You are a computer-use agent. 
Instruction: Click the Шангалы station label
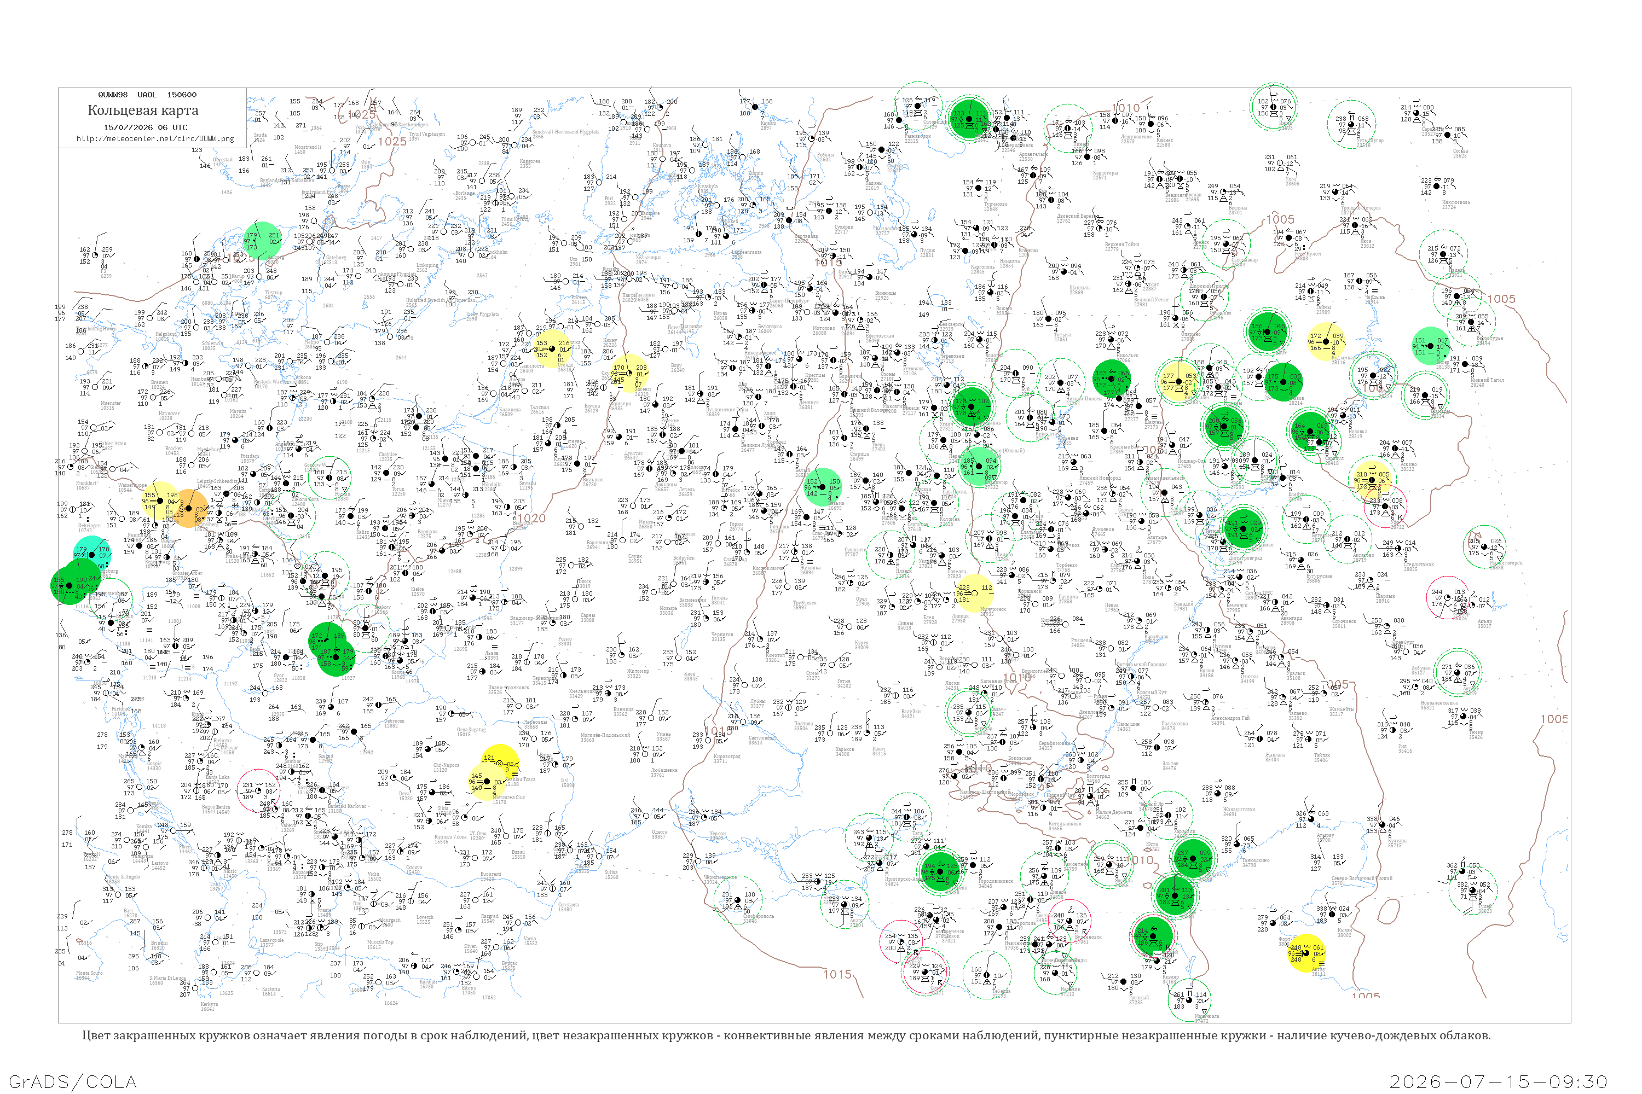[1079, 288]
